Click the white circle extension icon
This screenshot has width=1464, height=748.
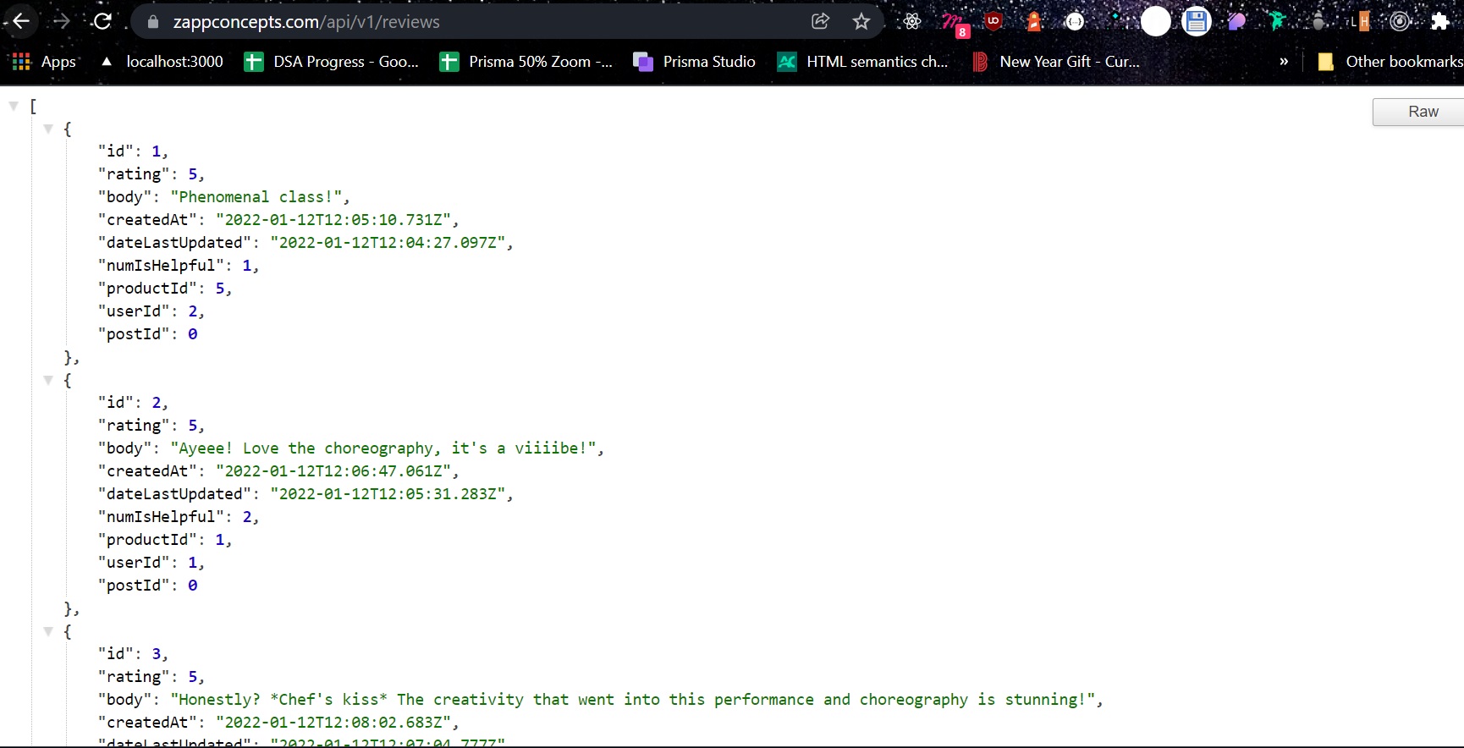[x=1156, y=21]
